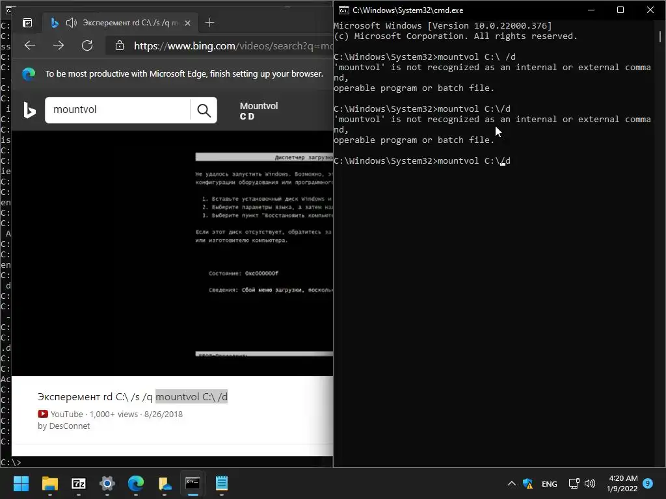The image size is (666, 499).
Task: Switch to Microsoft Edge in taskbar
Action: click(136, 483)
